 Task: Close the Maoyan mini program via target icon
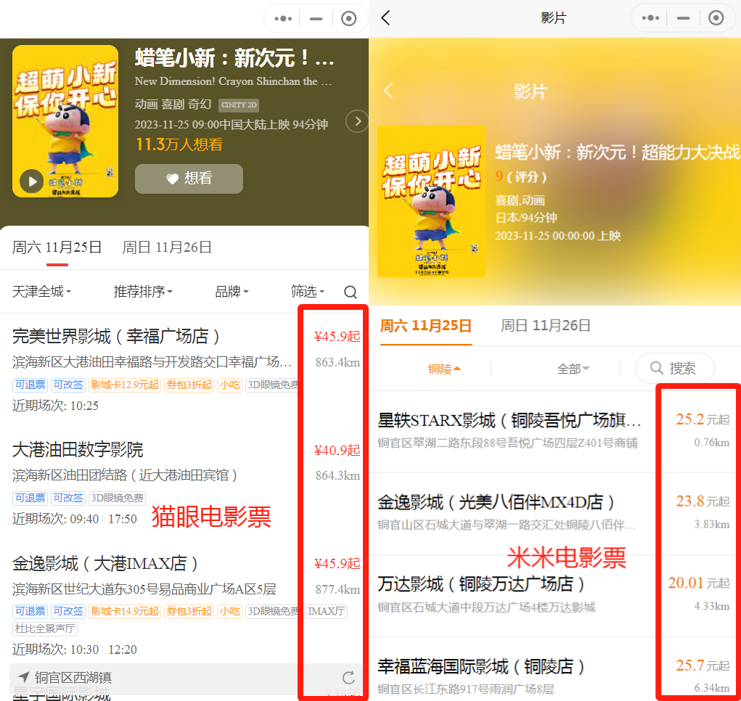(x=349, y=19)
